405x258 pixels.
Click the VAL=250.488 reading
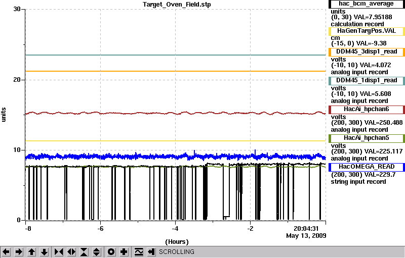tap(385, 123)
